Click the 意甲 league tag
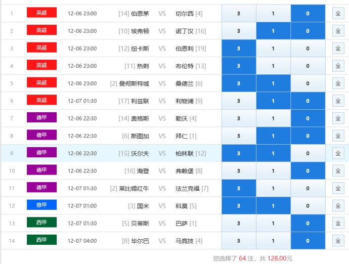The height and width of the screenshot is (264, 349). pyautogui.click(x=41, y=205)
